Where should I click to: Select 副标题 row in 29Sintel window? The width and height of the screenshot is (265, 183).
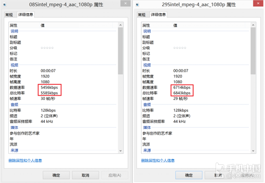196,42
